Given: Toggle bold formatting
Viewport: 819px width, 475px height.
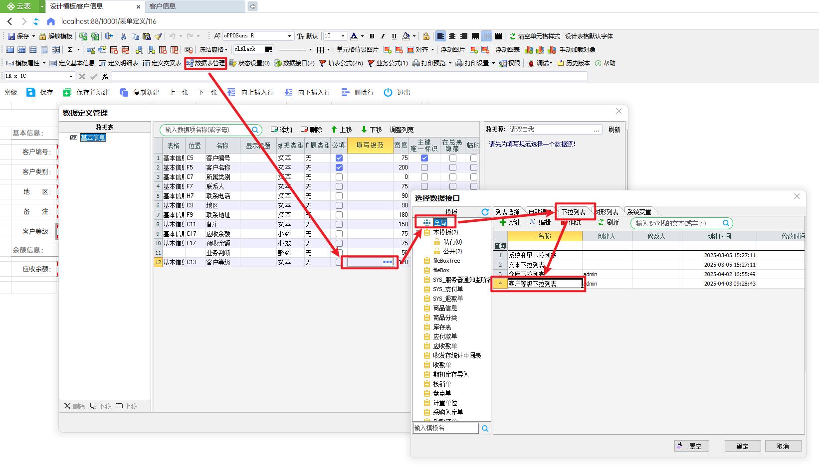Looking at the screenshot, I should click(372, 36).
